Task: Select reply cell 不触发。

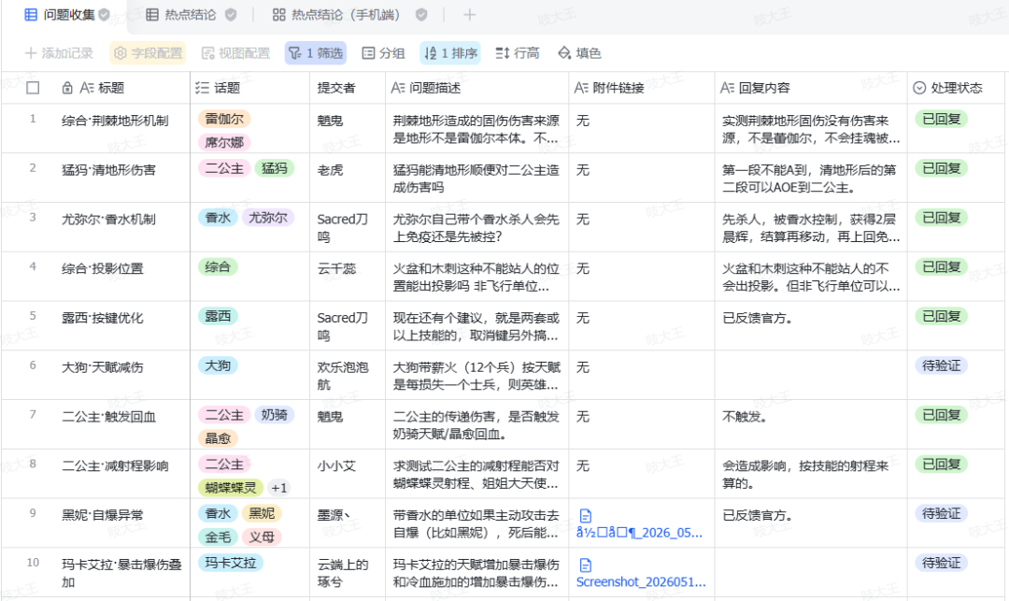Action: tap(811, 424)
